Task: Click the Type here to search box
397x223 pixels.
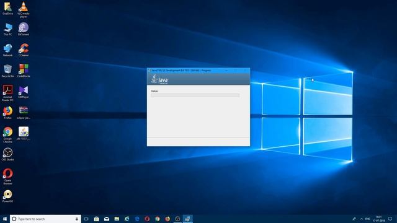Action: point(45,219)
